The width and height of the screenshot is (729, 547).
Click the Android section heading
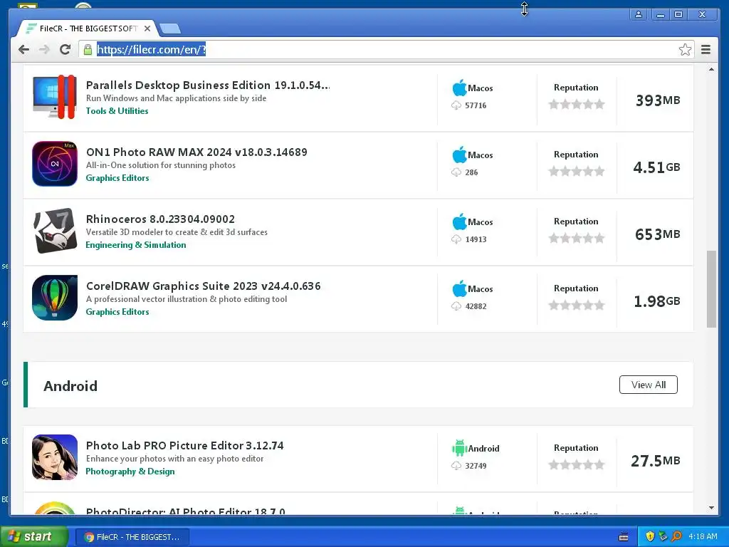[x=70, y=386]
